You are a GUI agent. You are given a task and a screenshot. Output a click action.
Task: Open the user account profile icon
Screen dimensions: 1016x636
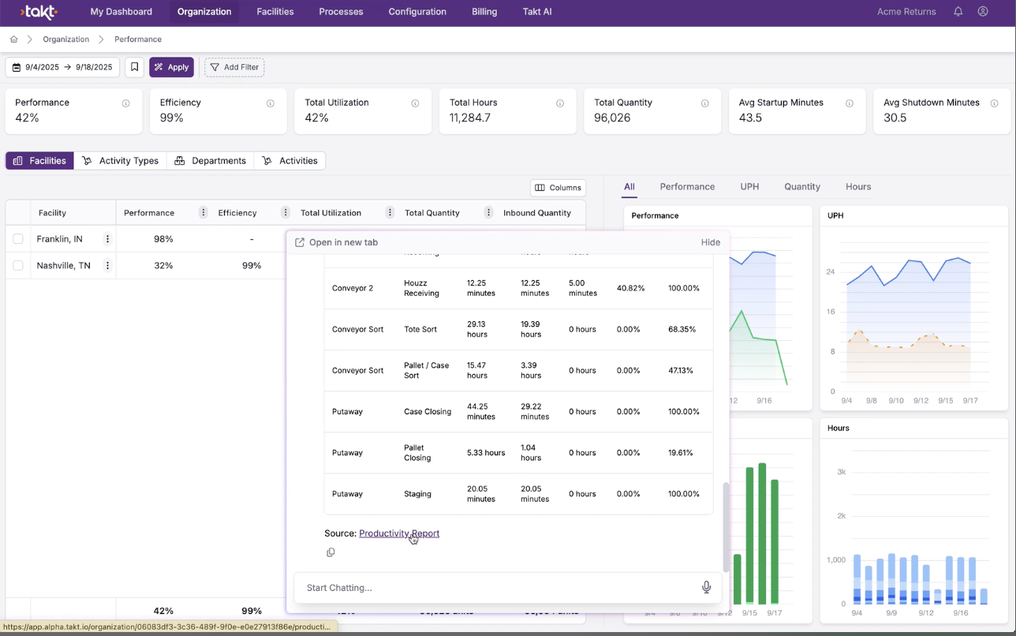pyautogui.click(x=983, y=12)
